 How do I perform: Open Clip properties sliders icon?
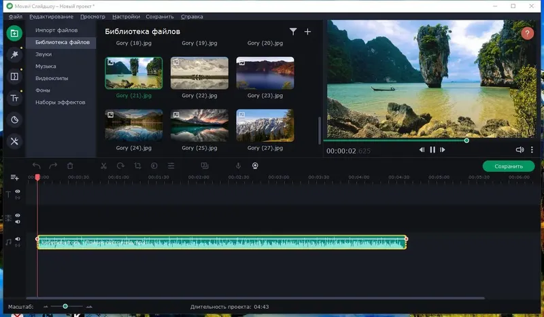pos(171,166)
